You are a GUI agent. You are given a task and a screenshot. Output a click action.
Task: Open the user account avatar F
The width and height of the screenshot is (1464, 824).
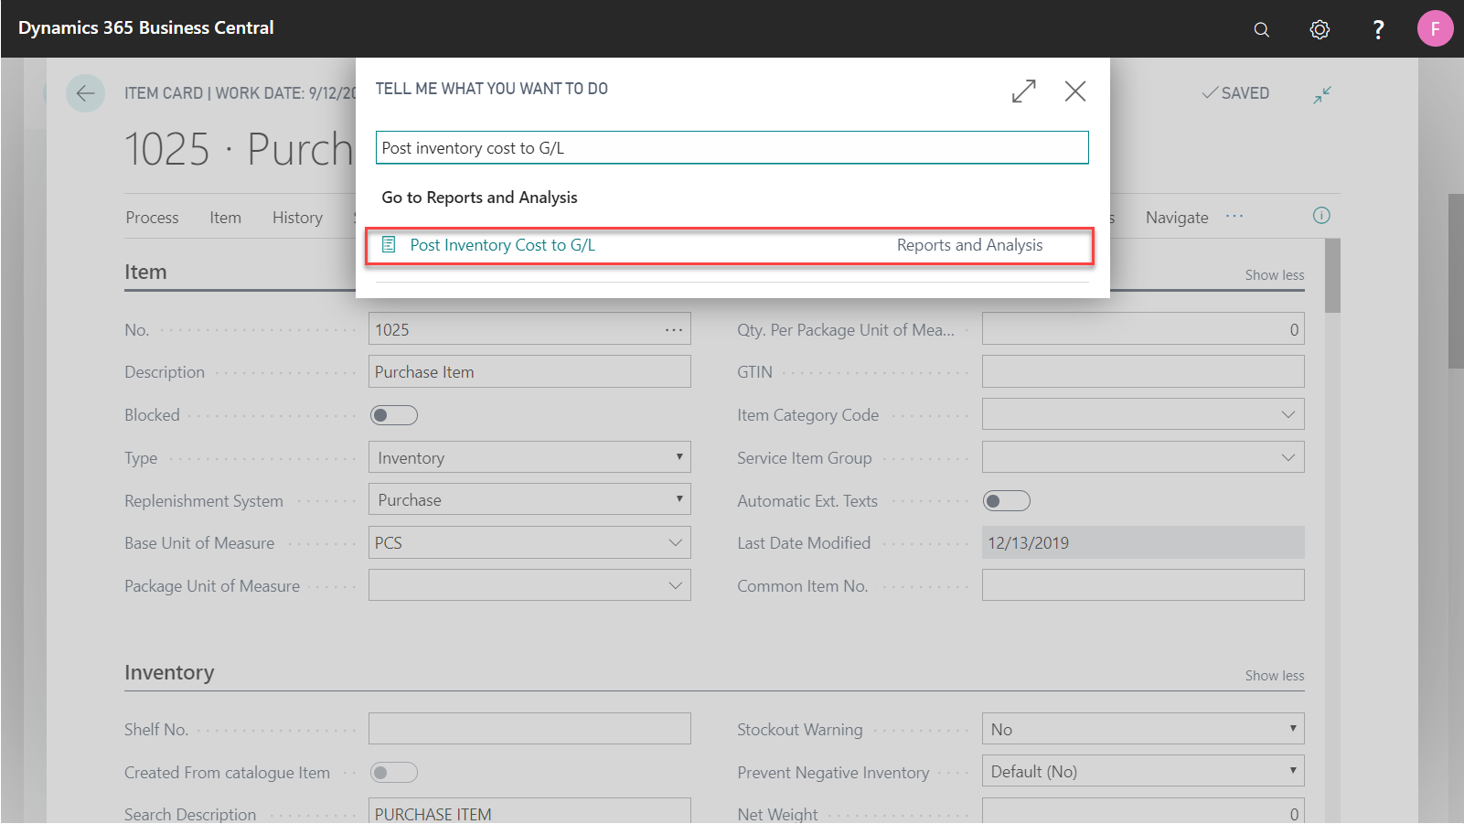click(x=1435, y=28)
